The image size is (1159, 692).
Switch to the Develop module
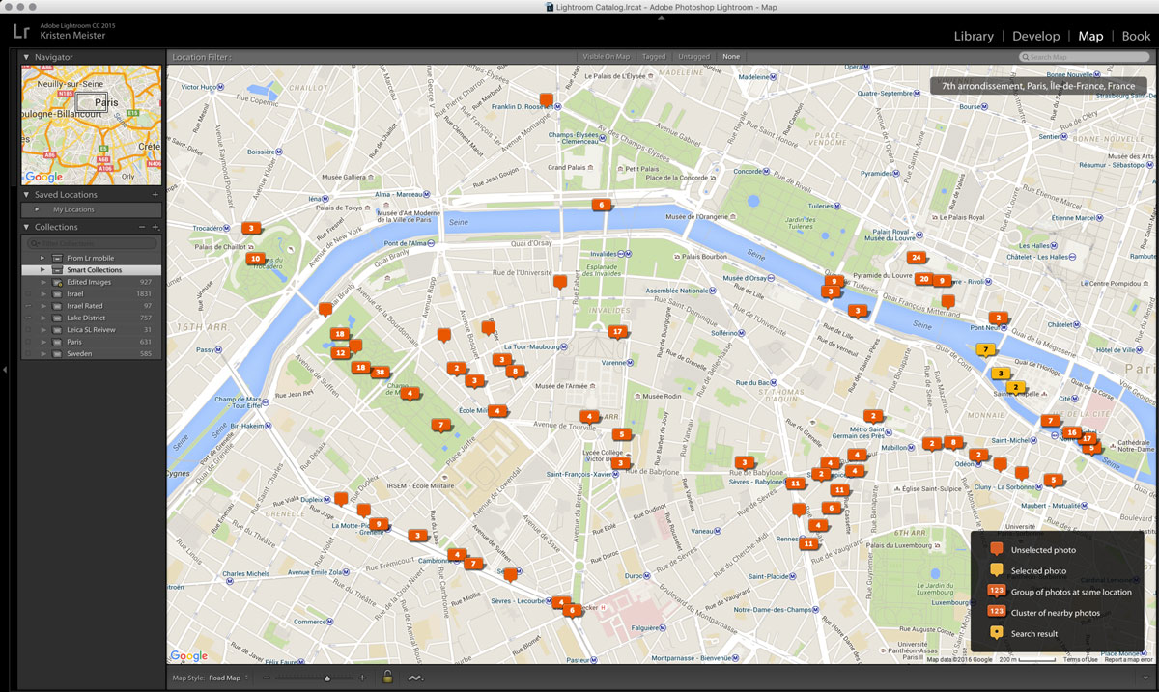(x=1035, y=36)
